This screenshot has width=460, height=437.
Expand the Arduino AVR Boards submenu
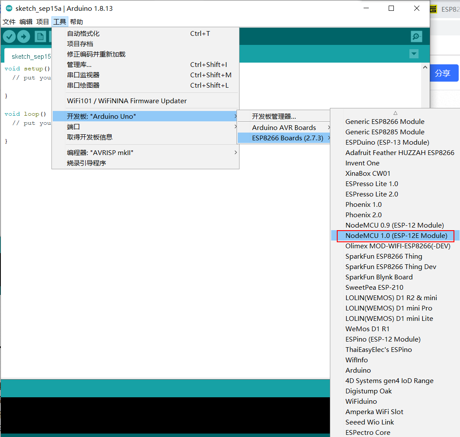tap(284, 127)
